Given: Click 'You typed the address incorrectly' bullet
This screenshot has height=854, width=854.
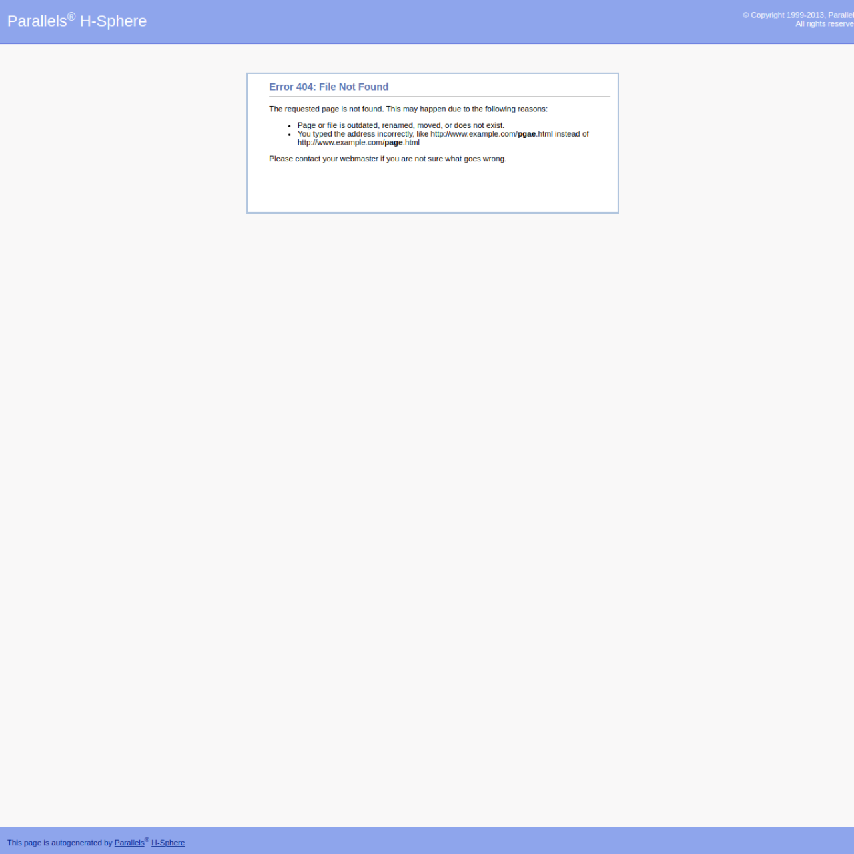Looking at the screenshot, I should tap(443, 138).
